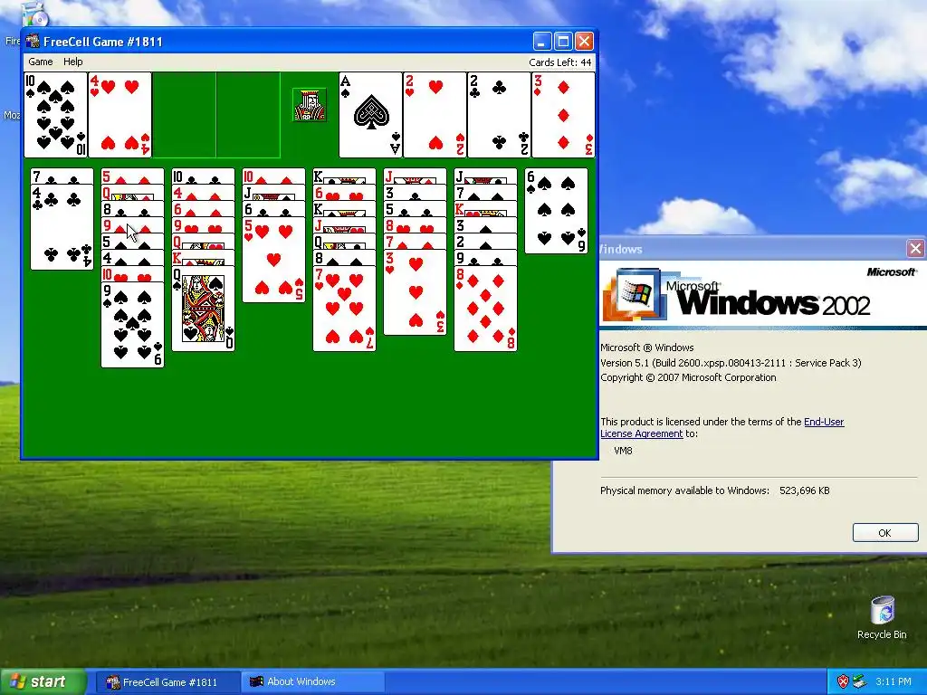Select the 7 of diamonds card
The width and height of the screenshot is (927, 695).
coord(415,241)
